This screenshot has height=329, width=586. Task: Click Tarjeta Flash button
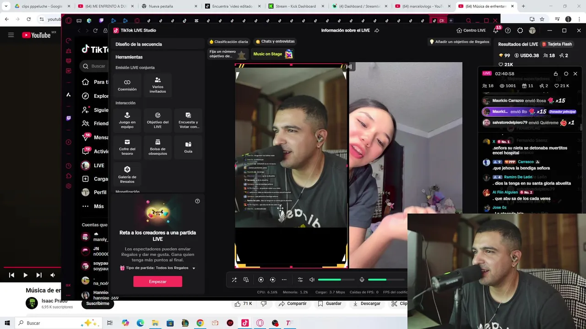[557, 44]
